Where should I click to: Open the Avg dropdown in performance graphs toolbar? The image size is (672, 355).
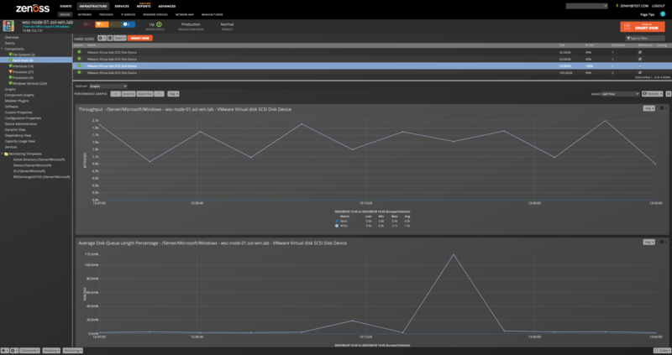click(174, 94)
